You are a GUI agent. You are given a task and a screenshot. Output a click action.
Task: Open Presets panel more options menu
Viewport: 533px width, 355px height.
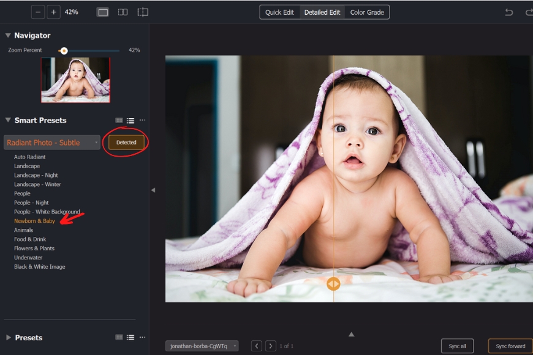[x=142, y=337]
